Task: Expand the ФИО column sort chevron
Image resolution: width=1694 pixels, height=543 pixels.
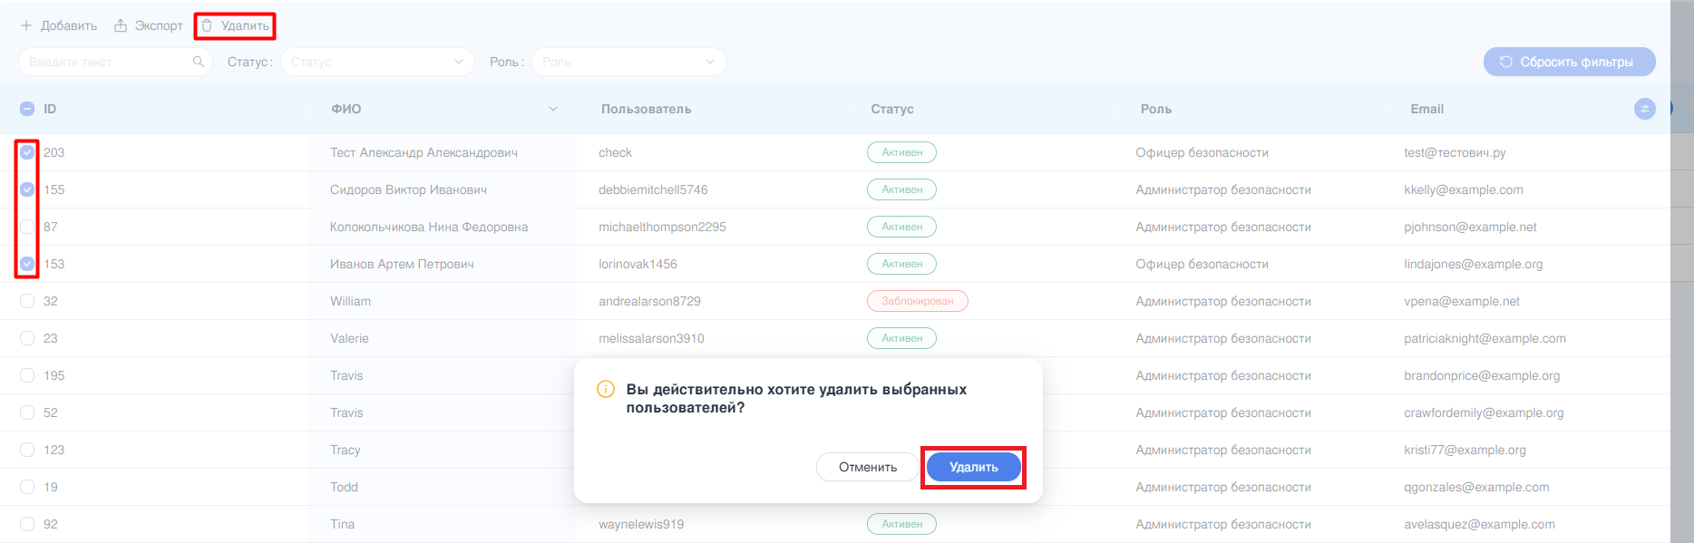Action: [553, 109]
